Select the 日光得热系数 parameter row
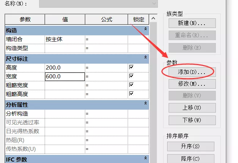 [77, 131]
